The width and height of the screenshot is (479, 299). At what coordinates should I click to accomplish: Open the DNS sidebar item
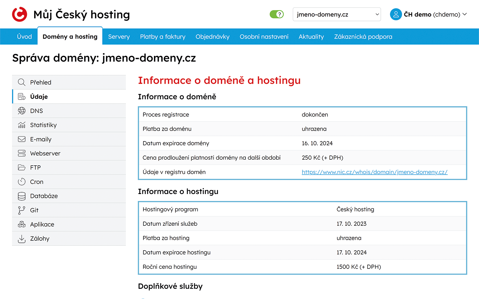[x=69, y=111]
